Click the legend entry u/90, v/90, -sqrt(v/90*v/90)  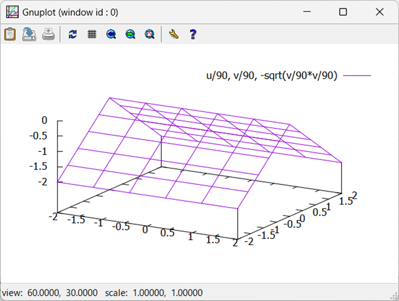click(x=272, y=76)
